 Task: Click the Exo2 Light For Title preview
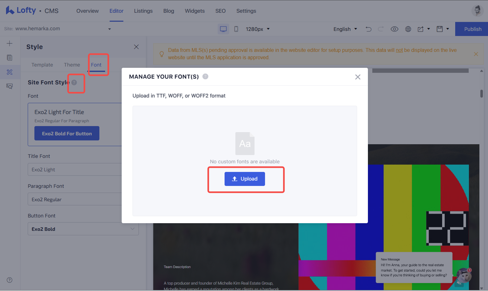point(59,112)
